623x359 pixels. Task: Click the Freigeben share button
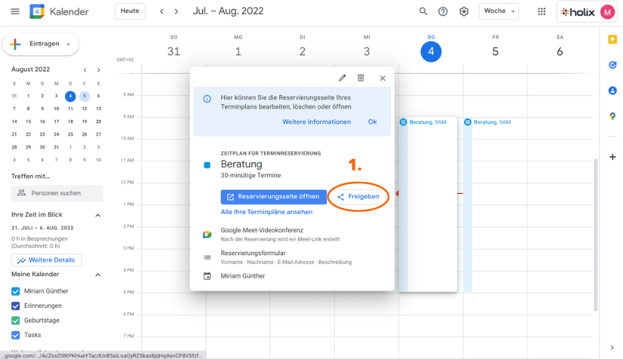[358, 197]
